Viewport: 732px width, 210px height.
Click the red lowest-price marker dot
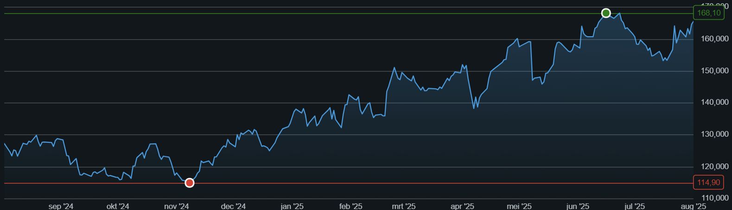click(x=189, y=183)
